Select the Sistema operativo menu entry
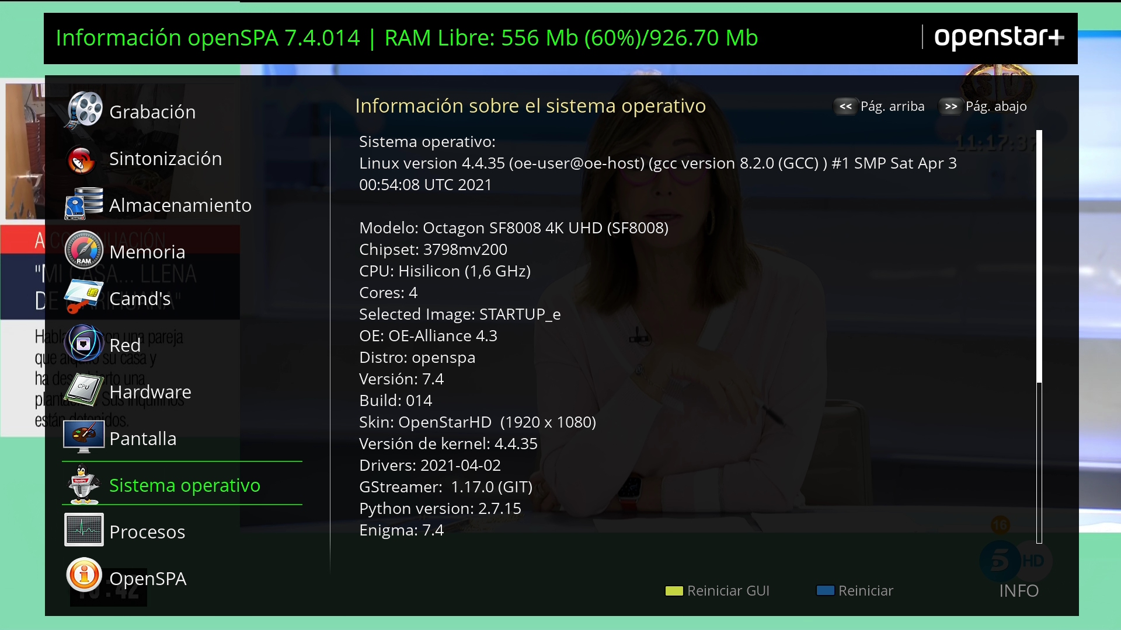The height and width of the screenshot is (630, 1121). tap(184, 485)
